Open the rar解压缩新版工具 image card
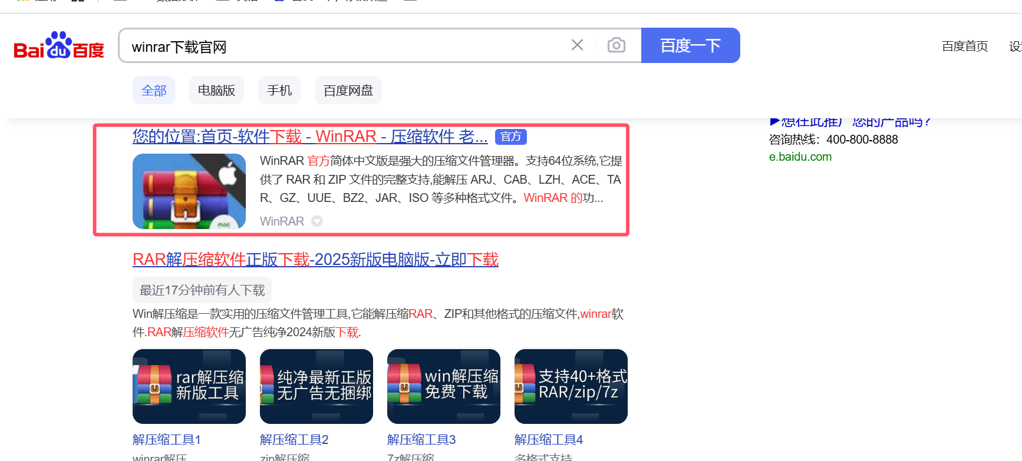The width and height of the screenshot is (1022, 461). [x=189, y=386]
